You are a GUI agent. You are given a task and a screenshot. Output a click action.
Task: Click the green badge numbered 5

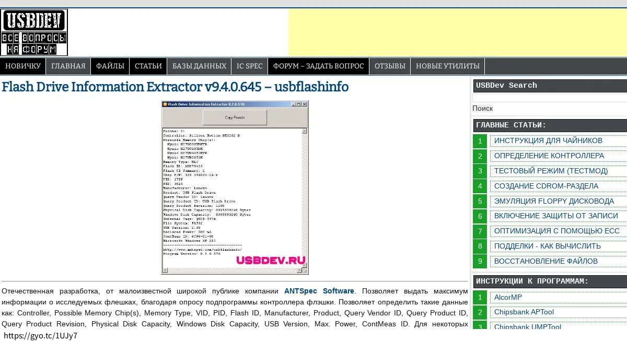tap(480, 201)
